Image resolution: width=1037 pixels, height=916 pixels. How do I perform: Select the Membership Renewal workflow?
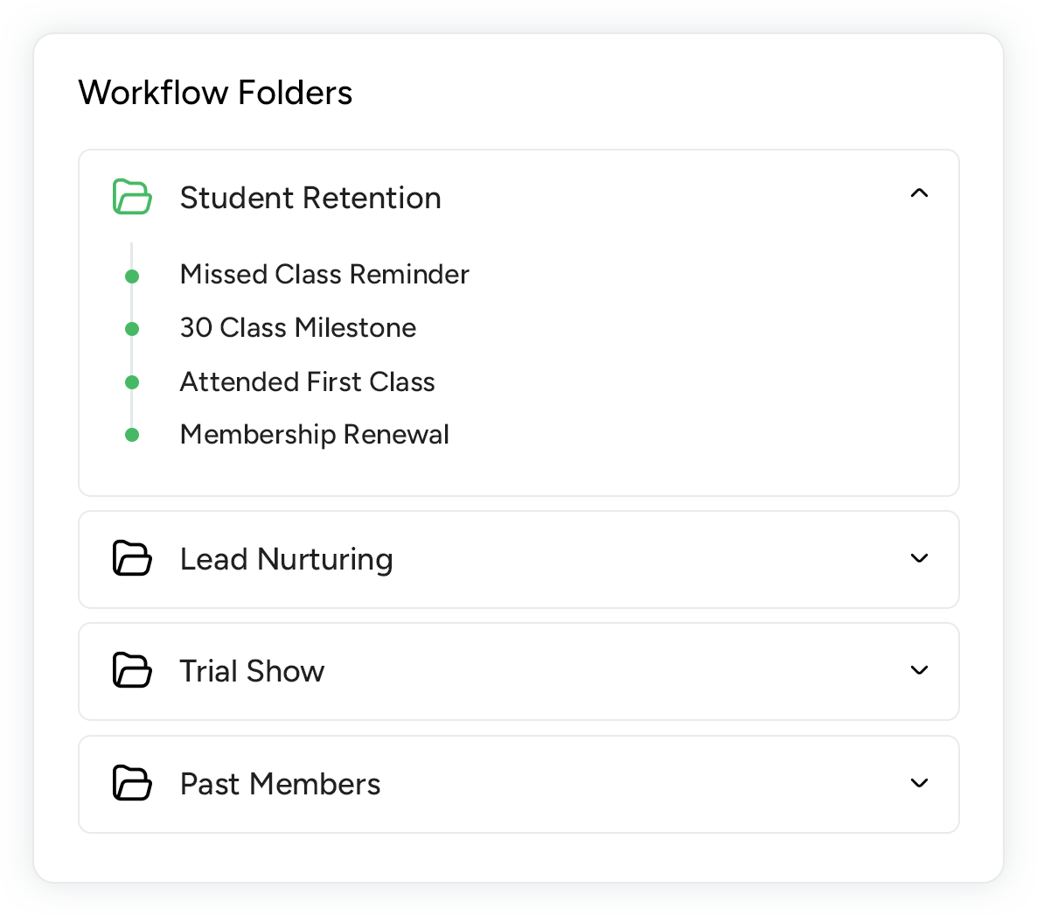314,435
